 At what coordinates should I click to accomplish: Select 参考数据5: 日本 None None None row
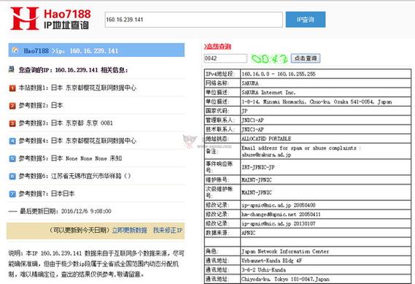(70, 158)
